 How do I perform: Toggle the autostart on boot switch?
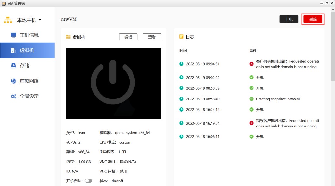[88, 181]
